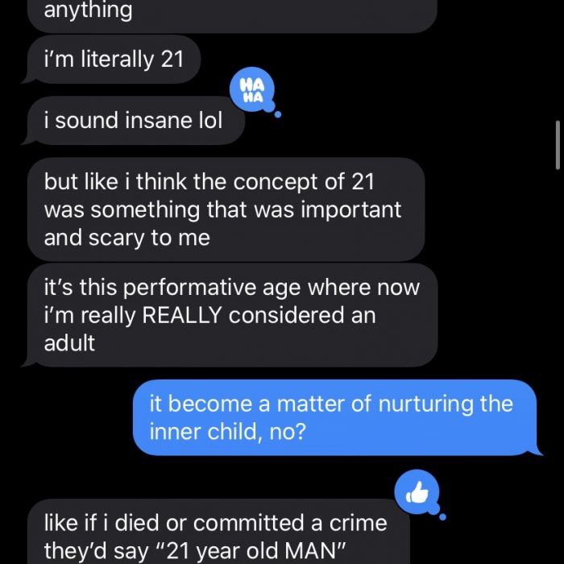The image size is (564, 564).
Task: Click the small tail dot under the Haha badge
Action: (278, 114)
